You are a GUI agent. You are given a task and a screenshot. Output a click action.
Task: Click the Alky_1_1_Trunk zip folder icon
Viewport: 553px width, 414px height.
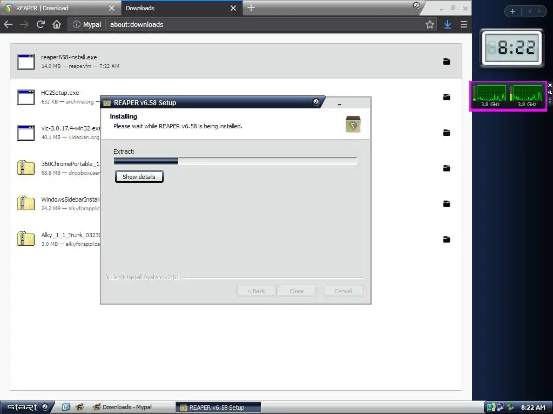26,239
